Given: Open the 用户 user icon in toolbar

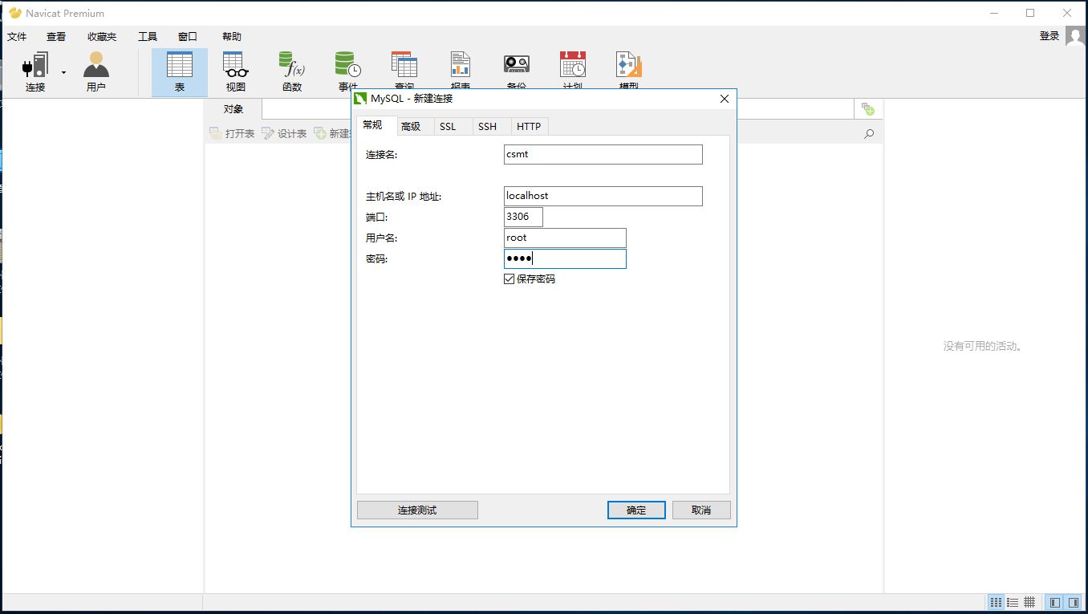Looking at the screenshot, I should (x=95, y=71).
